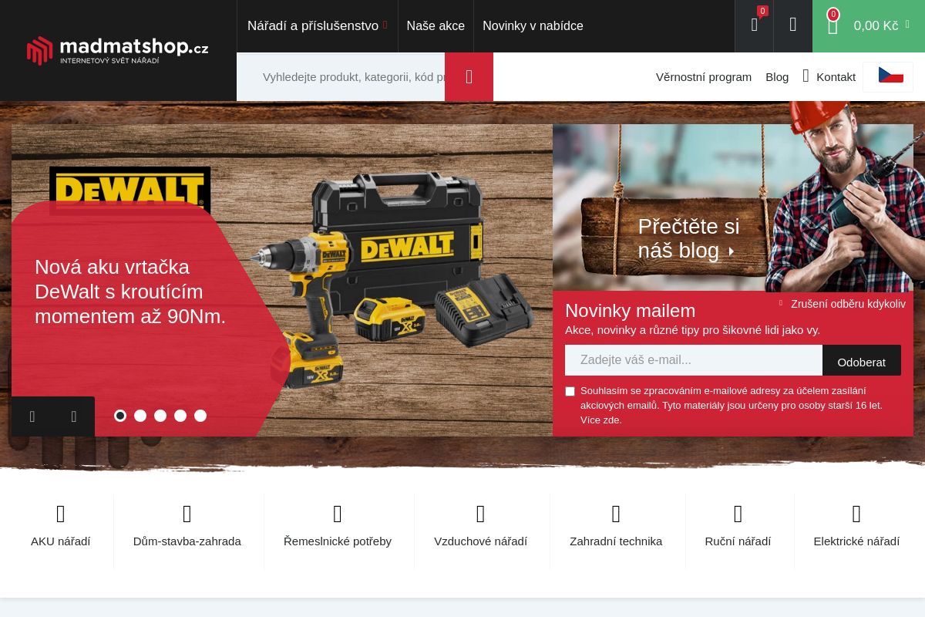Click the Odoberat subscribe button

tap(862, 361)
